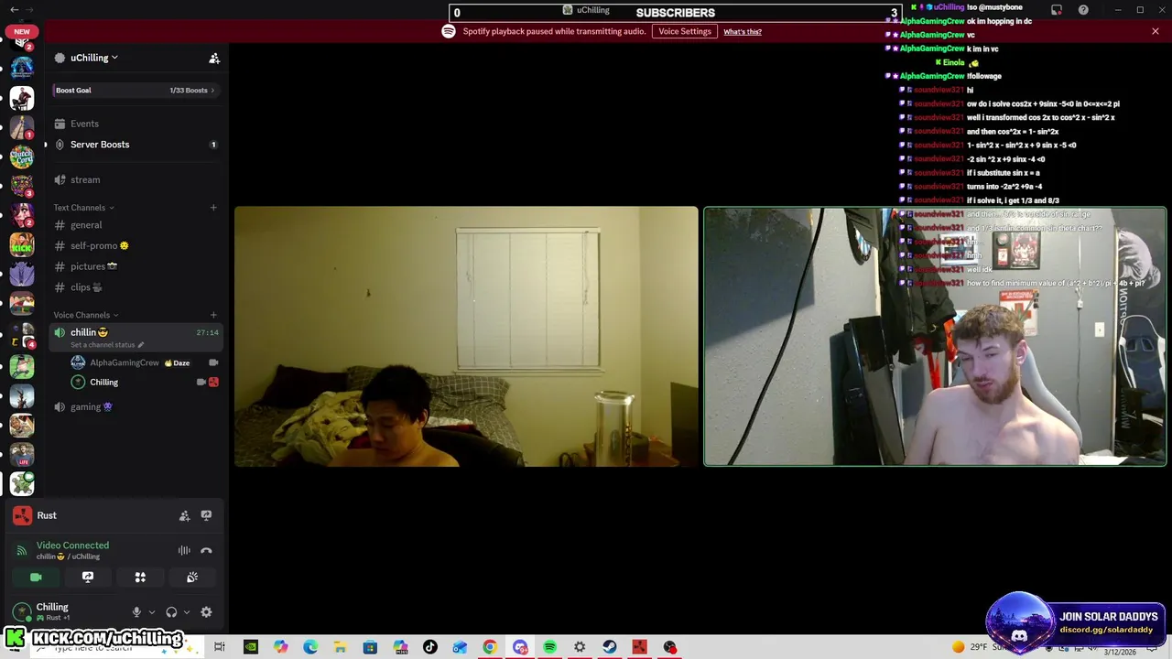This screenshot has width=1172, height=659.
Task: Join the stream channel
Action: [x=134, y=179]
